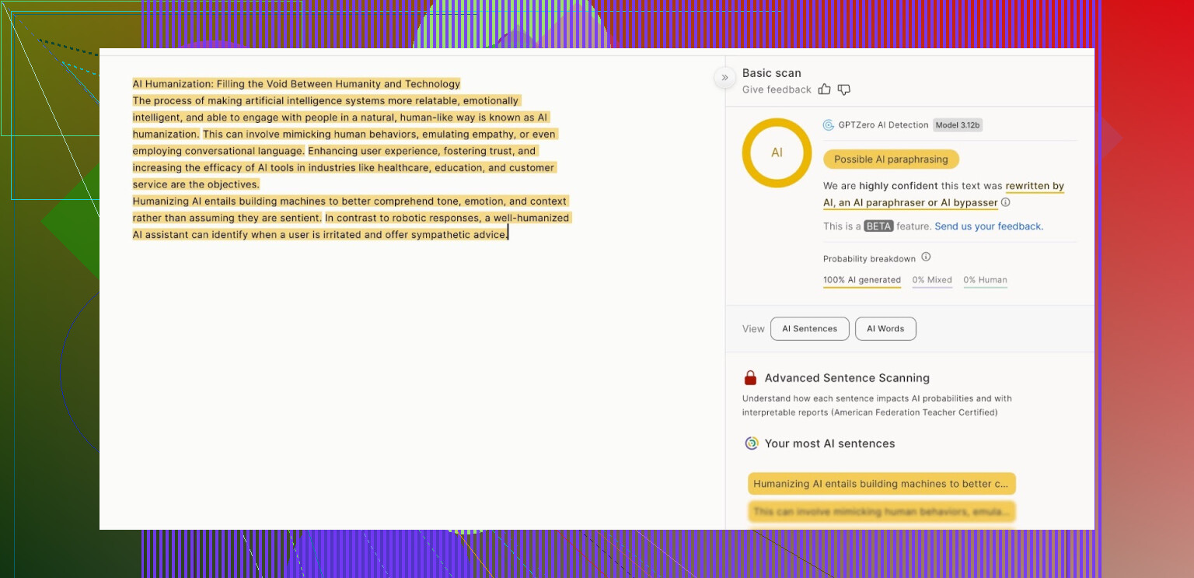
Task: Switch view to AI Words
Action: coord(885,329)
